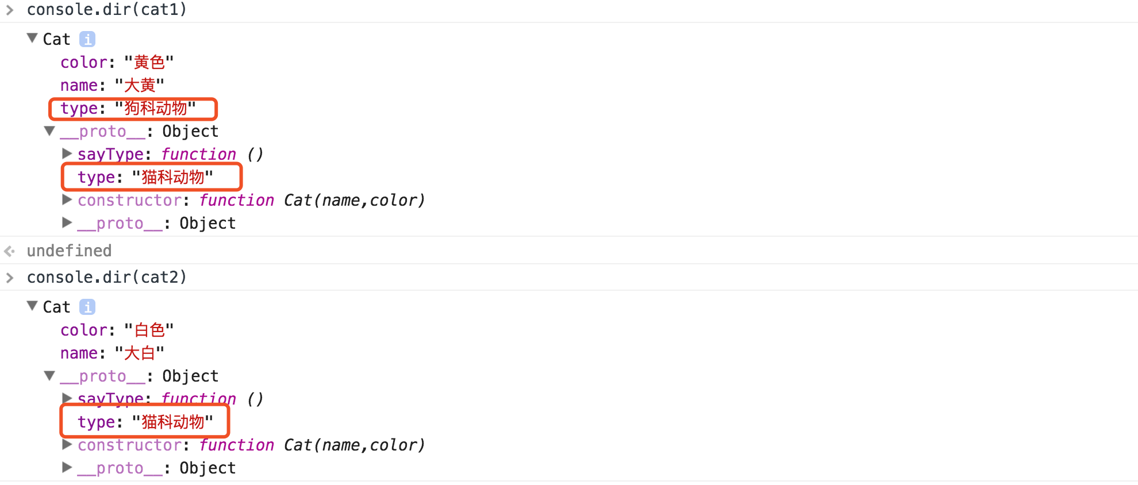Expand nested __proto__ Object in second Cat
Screen dimensions: 1138x485
click(x=67, y=468)
